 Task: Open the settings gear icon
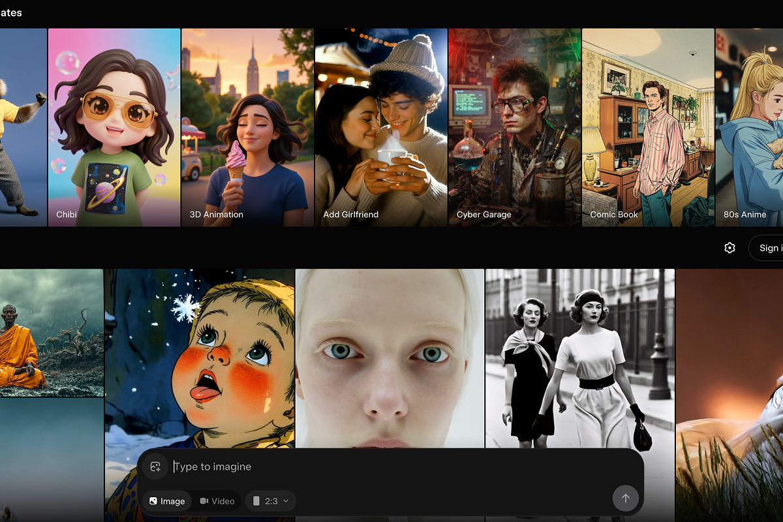[730, 248]
